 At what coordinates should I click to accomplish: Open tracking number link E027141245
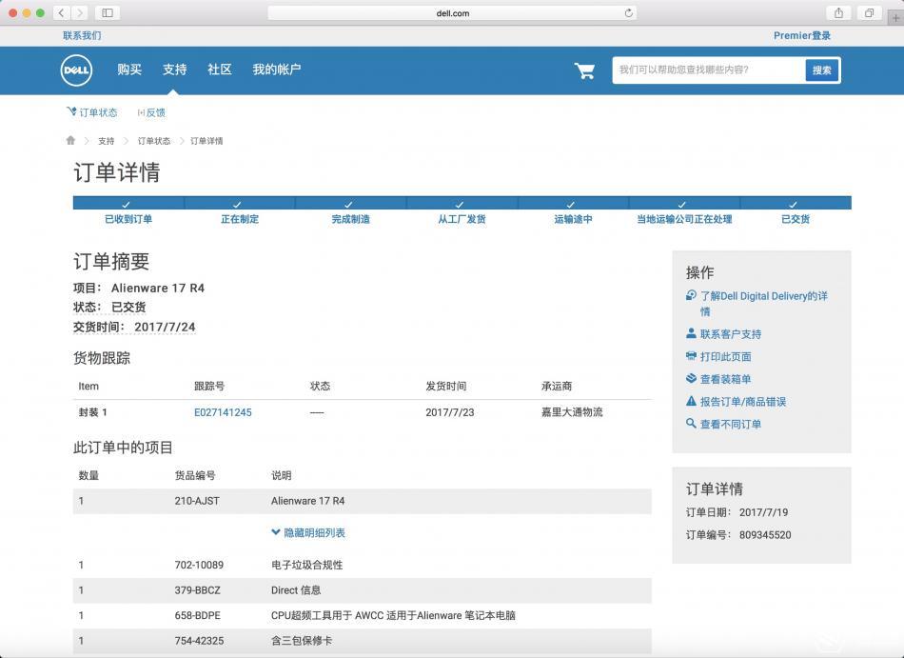coord(225,412)
